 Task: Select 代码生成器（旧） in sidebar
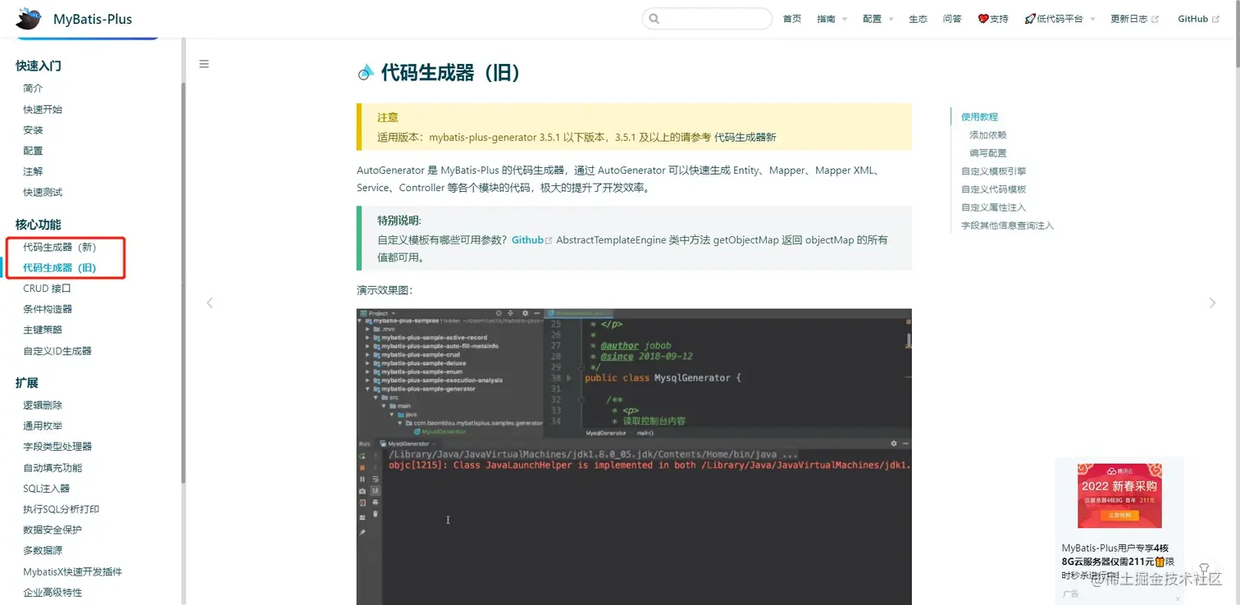point(60,268)
